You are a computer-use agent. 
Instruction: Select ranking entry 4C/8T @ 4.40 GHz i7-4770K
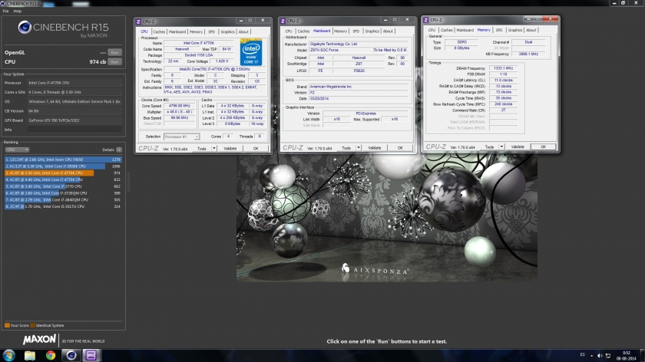pyautogui.click(x=63, y=179)
